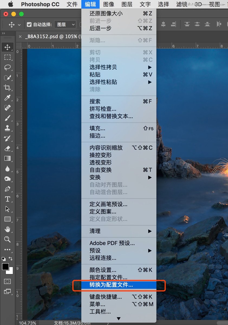
Task: Pick the Crop tool
Action: pos(7,88)
